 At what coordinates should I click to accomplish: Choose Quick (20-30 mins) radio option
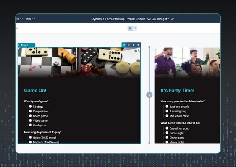click(31, 138)
